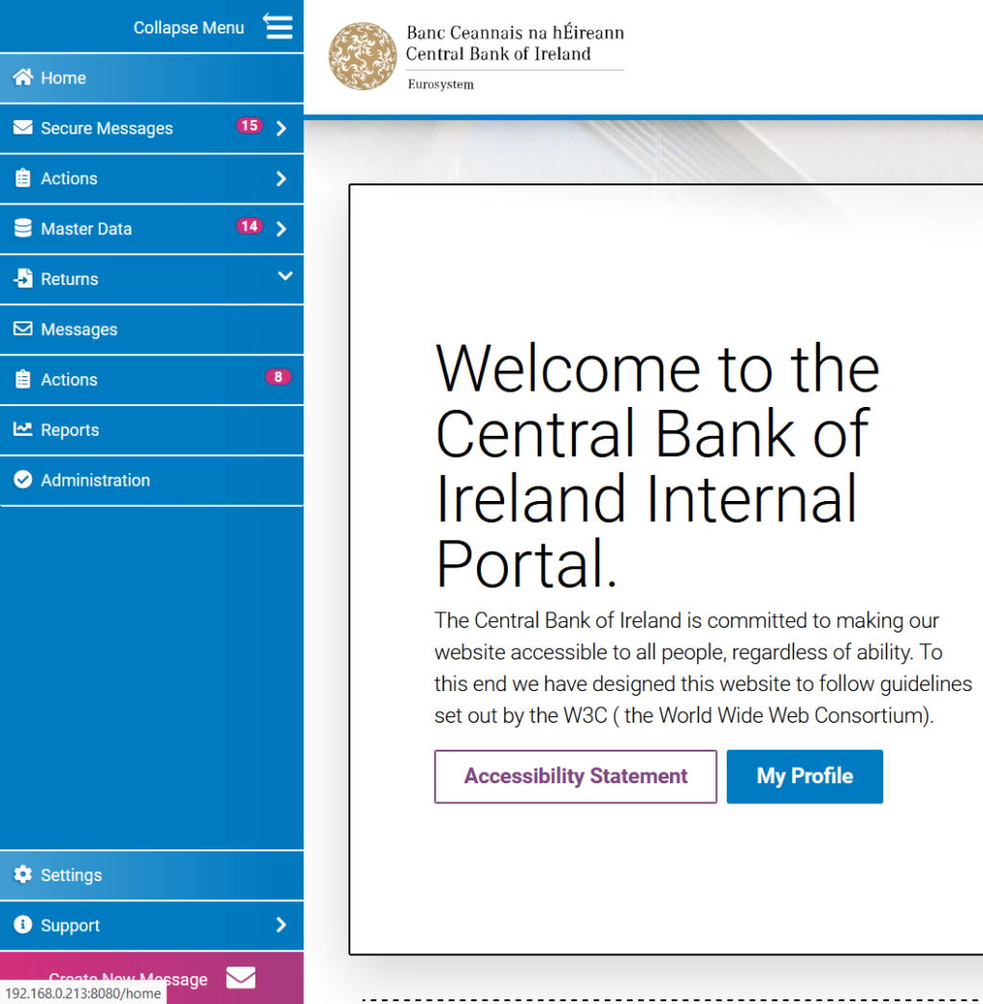This screenshot has width=983, height=1004.
Task: Collapse the Returns section chevron
Action: coord(285,276)
